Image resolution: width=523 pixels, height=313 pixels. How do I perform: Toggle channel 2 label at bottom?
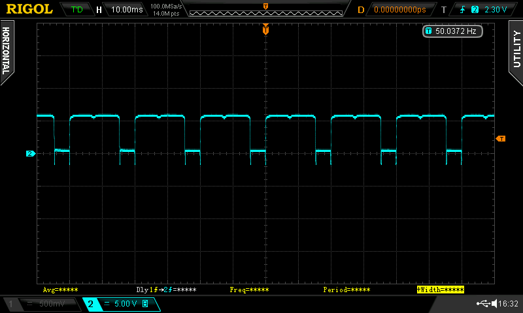[x=90, y=304]
